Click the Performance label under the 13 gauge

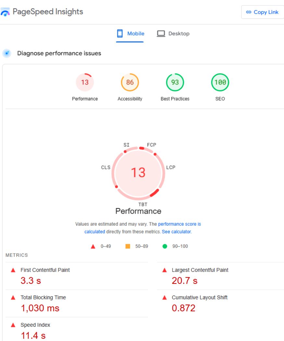point(85,99)
